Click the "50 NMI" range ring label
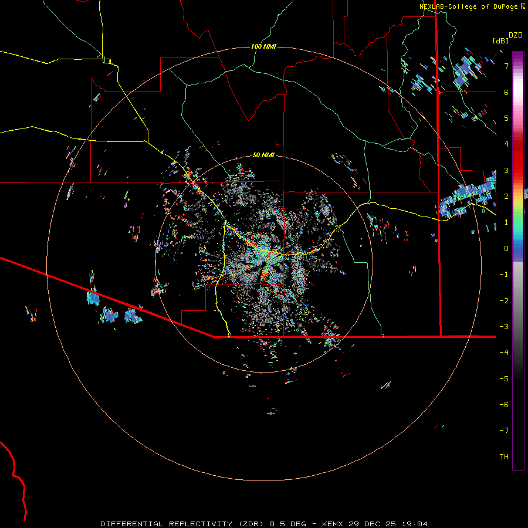This screenshot has height=528, width=528. 263,155
